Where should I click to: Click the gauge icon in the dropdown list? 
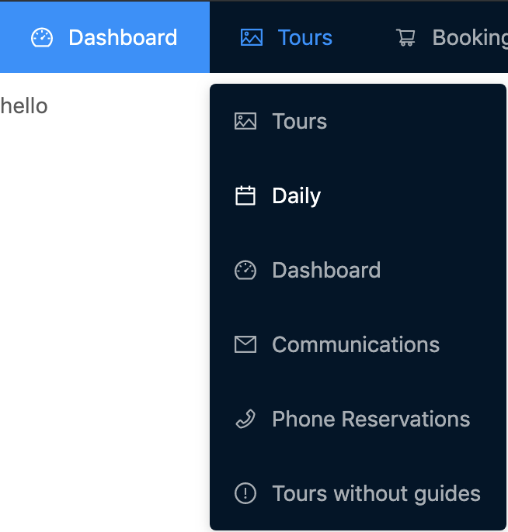pyautogui.click(x=245, y=270)
